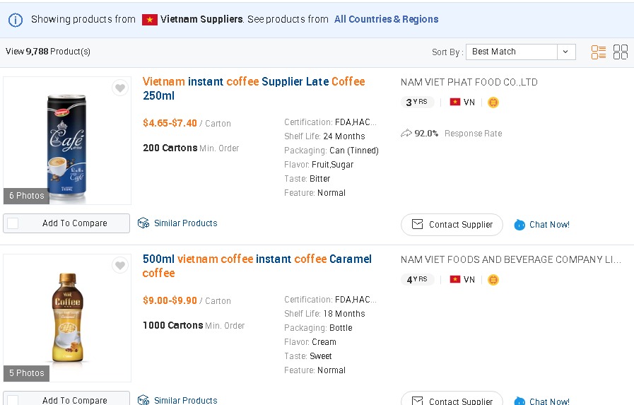
Task: Open the caramel coffee bottle thumbnail
Action: coord(67,318)
